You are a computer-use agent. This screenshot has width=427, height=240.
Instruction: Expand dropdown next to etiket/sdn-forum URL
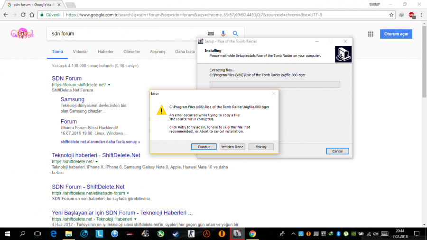pos(128,193)
